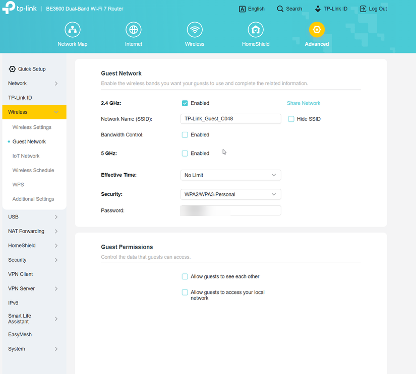Open IoT Network submenu item
Image resolution: width=416 pixels, height=374 pixels.
26,156
